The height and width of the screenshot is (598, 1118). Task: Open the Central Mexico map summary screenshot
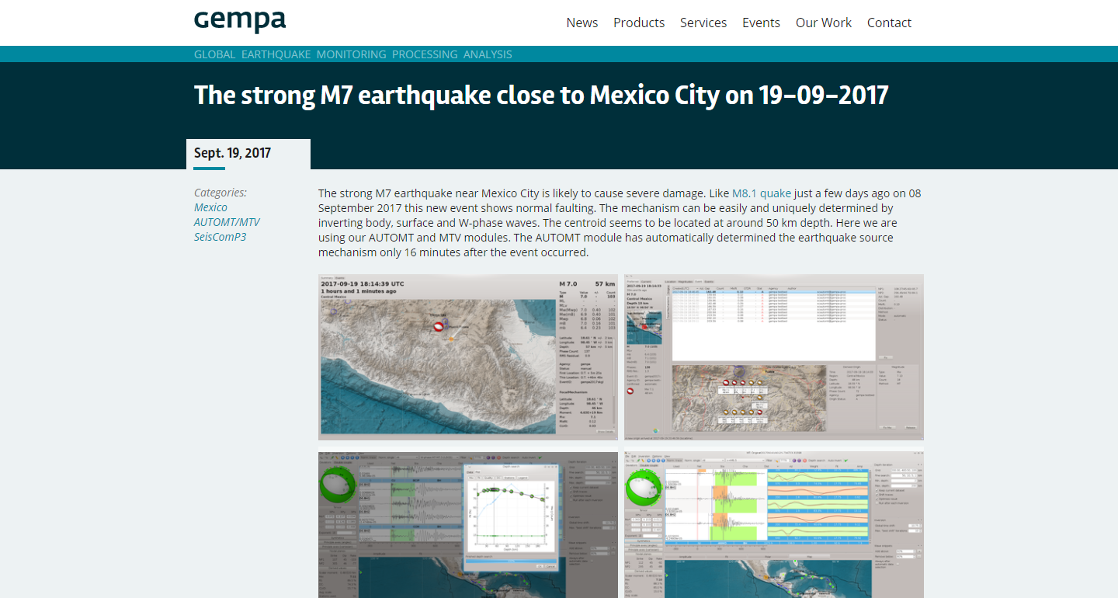point(468,356)
